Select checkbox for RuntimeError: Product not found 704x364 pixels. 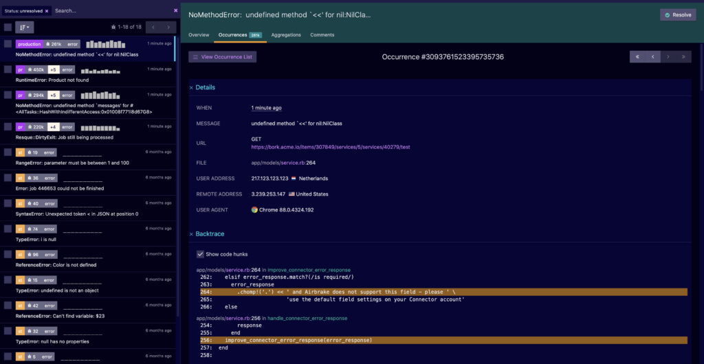pyautogui.click(x=8, y=69)
